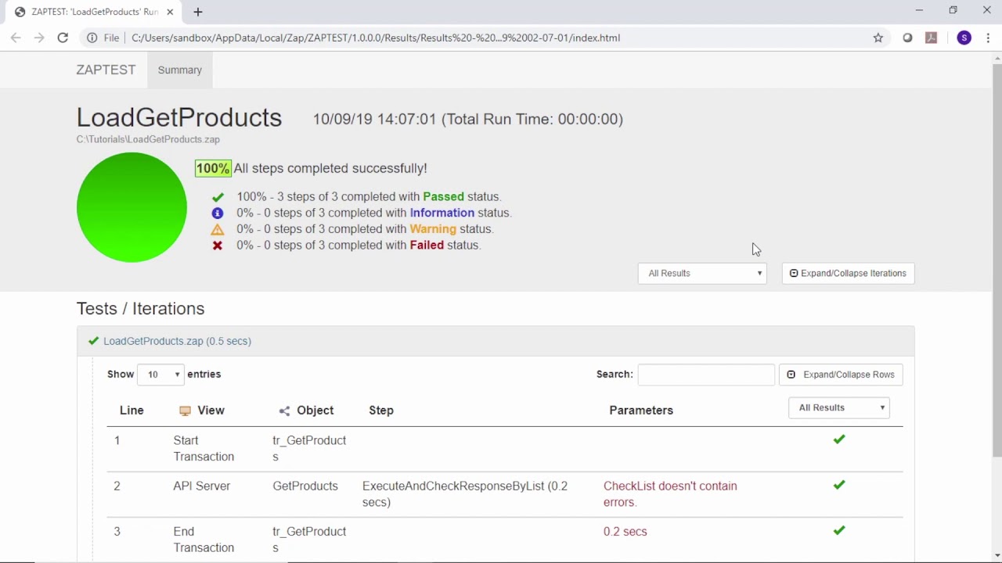Open the Chrome profile avatar S
This screenshot has height=563, width=1002.
tap(964, 38)
